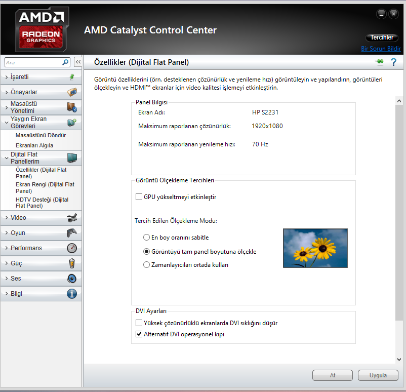
Task: Select Görüntüyü tam panel boyutuna ölçekle
Action: [x=146, y=252]
